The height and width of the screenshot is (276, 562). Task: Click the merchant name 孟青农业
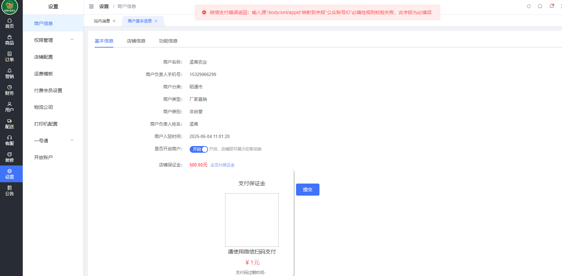tap(198, 62)
